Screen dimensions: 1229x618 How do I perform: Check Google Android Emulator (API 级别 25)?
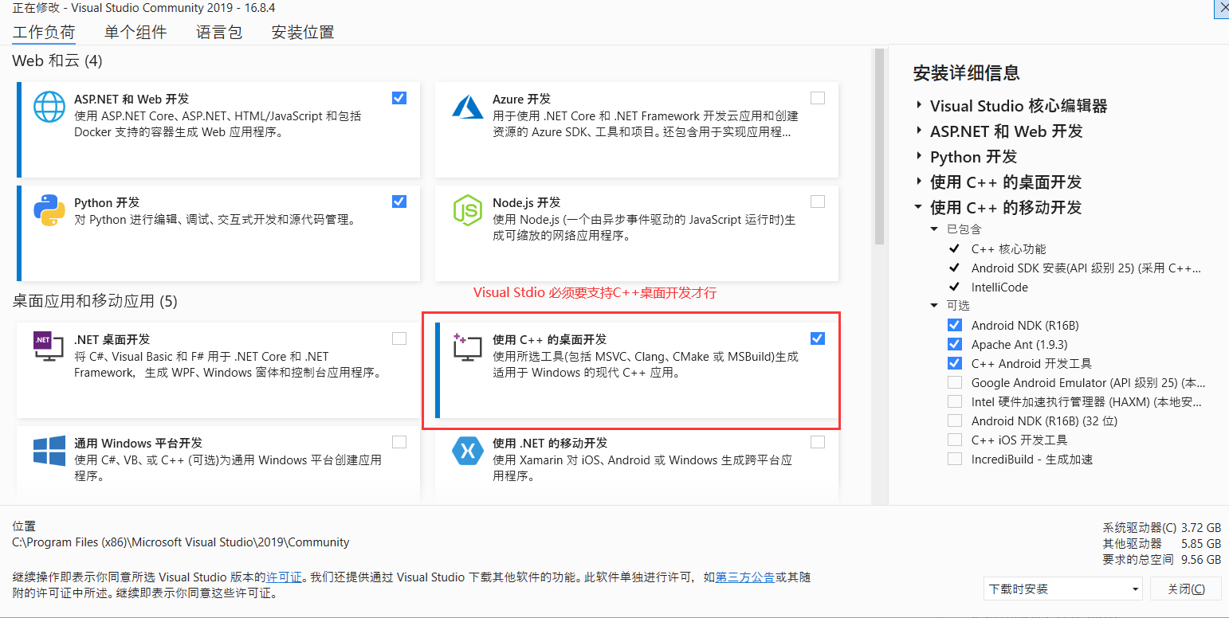[x=954, y=382]
